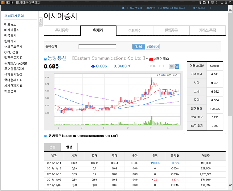
Task: Select 한미비교 in sidebar
Action: coord(10,41)
